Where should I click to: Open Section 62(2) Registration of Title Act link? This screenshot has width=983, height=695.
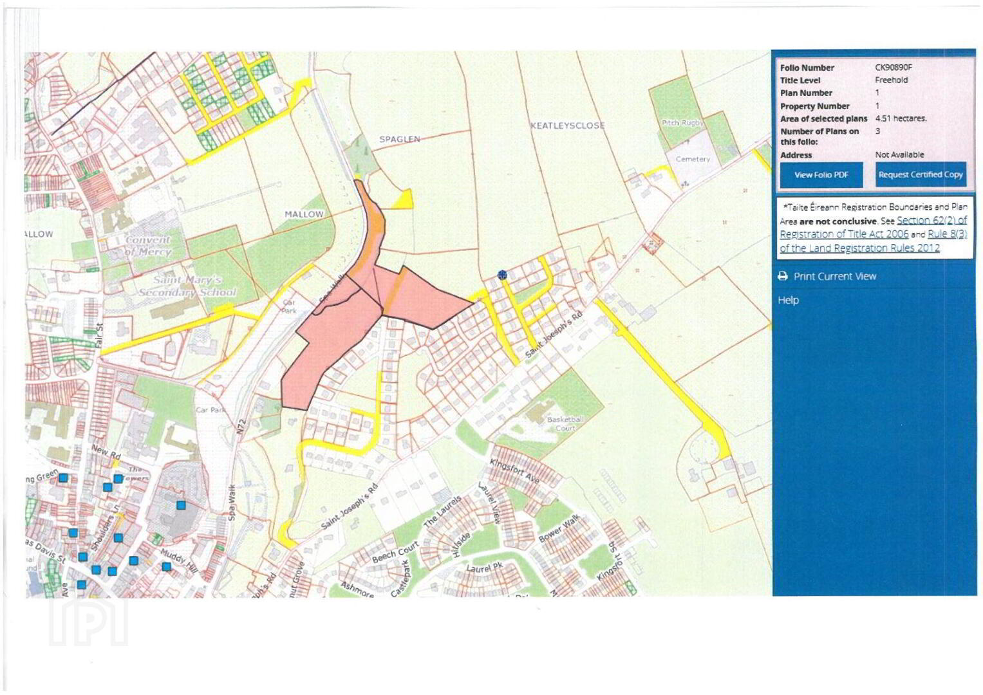coord(874,227)
